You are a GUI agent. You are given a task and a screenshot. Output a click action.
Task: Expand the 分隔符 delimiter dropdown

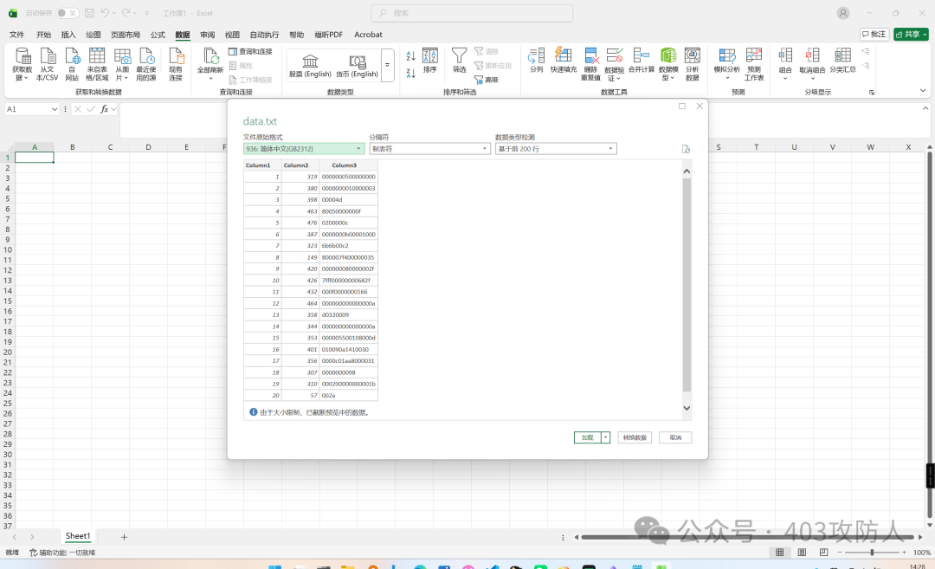429,149
